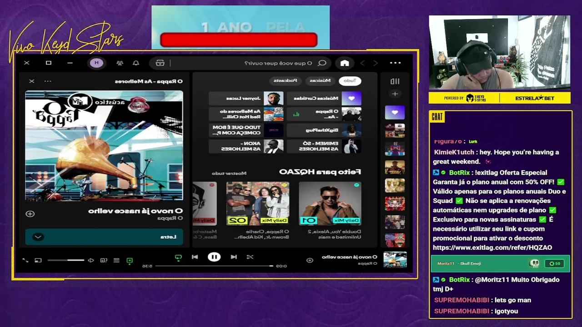Click KimieK1utch chat username
582x327 pixels.
click(454, 152)
